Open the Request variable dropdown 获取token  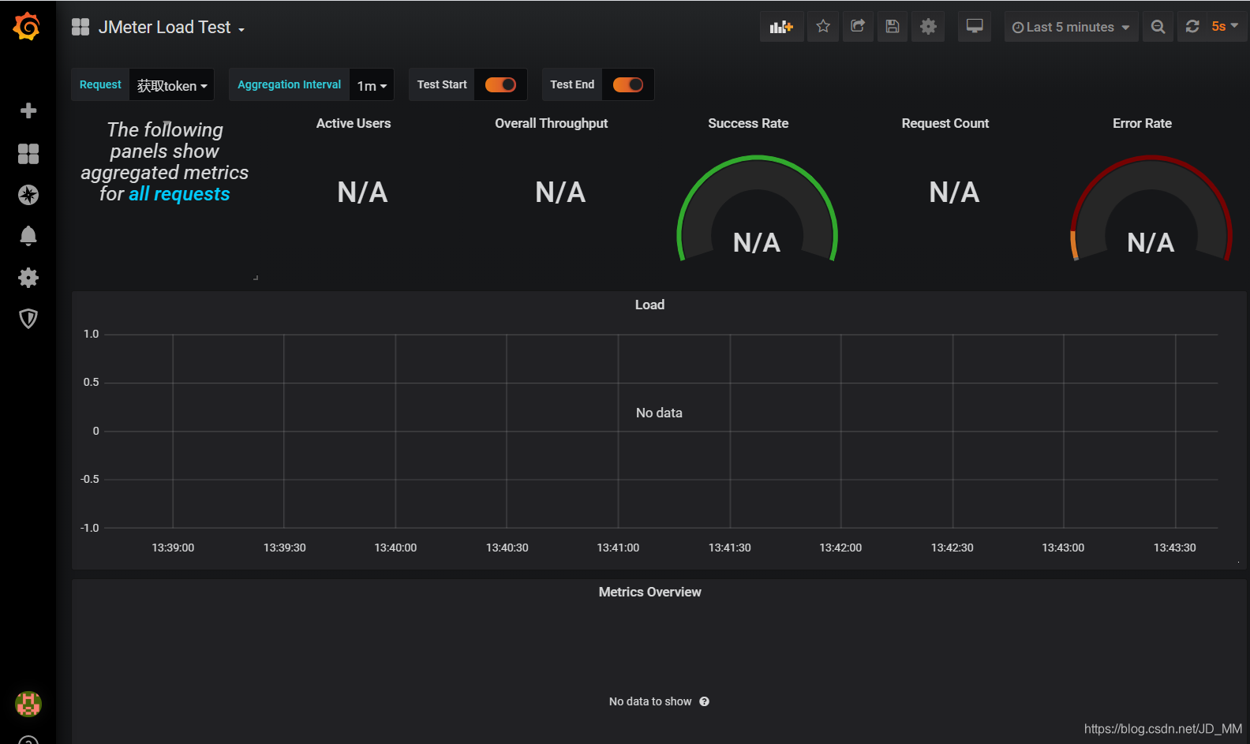click(172, 85)
